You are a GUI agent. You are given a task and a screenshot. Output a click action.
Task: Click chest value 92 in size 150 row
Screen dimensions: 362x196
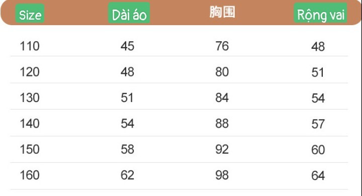(x=222, y=149)
